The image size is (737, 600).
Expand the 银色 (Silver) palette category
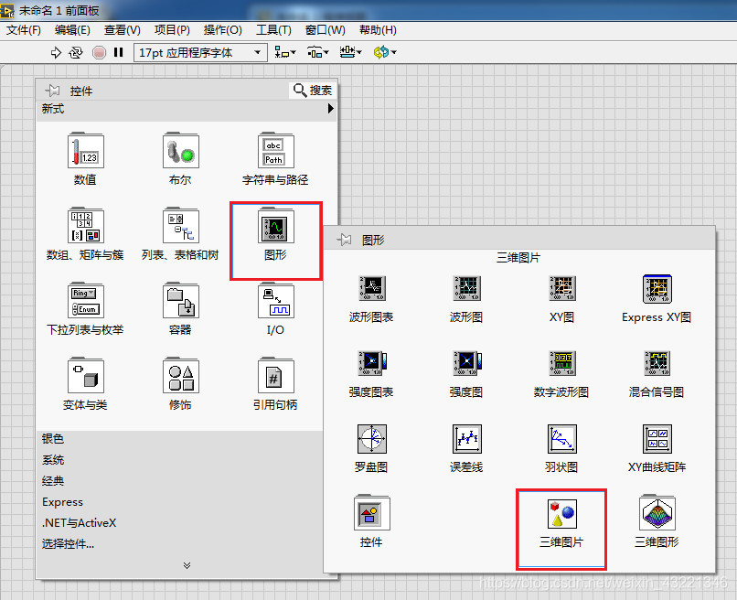point(53,439)
